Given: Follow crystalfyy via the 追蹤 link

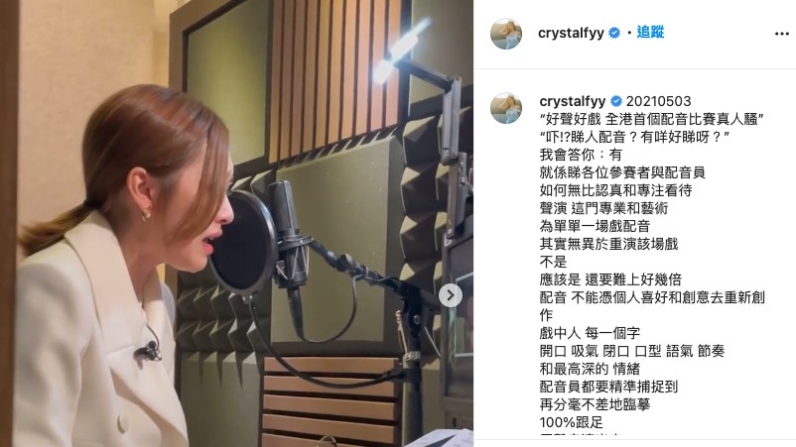Looking at the screenshot, I should click(650, 33).
